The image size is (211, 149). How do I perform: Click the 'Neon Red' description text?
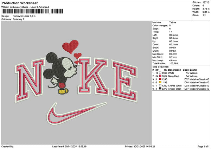[x=173, y=76]
